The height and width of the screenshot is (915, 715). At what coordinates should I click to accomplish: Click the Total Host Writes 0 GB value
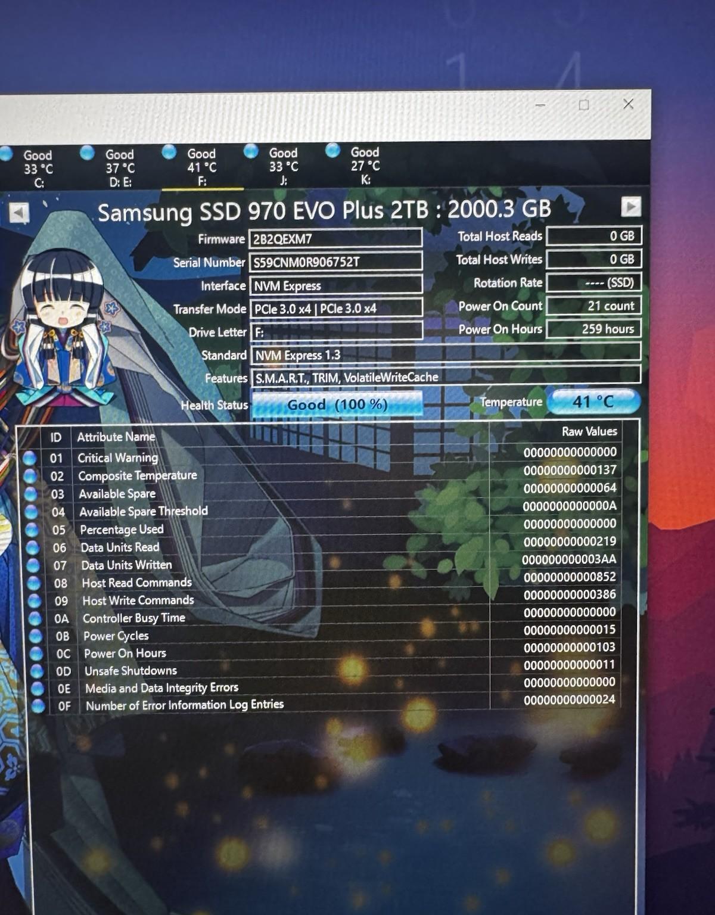(x=593, y=259)
